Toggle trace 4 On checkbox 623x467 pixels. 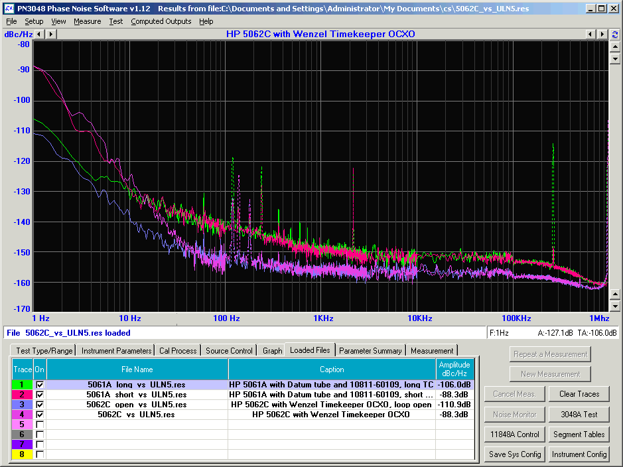pos(40,415)
